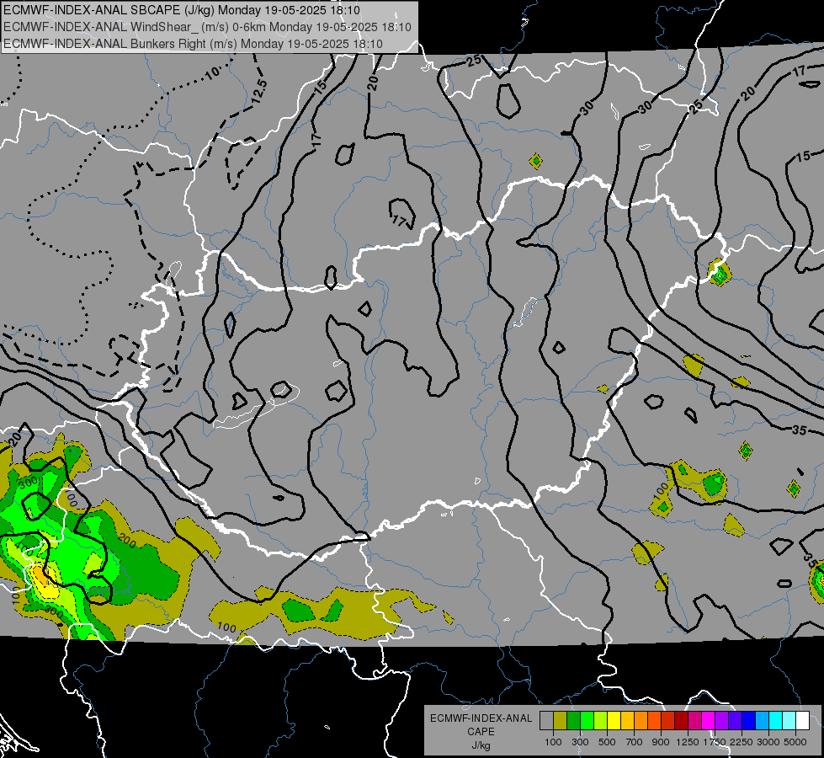Screen dimensions: 824x758
Task: Click the 300 tick label under colorbar
Action: pyautogui.click(x=580, y=742)
